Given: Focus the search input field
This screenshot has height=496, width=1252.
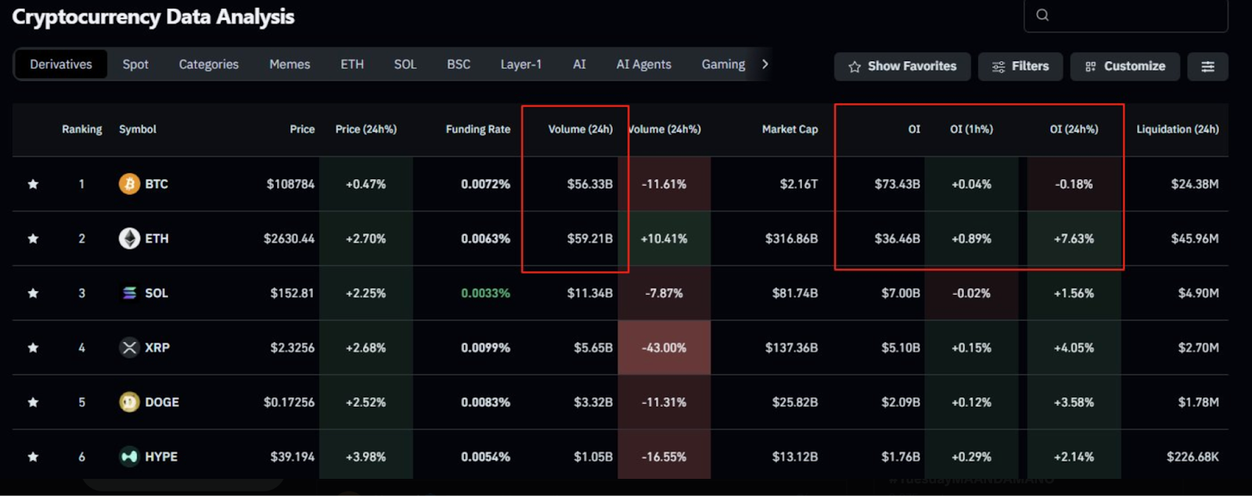Looking at the screenshot, I should [x=1126, y=15].
